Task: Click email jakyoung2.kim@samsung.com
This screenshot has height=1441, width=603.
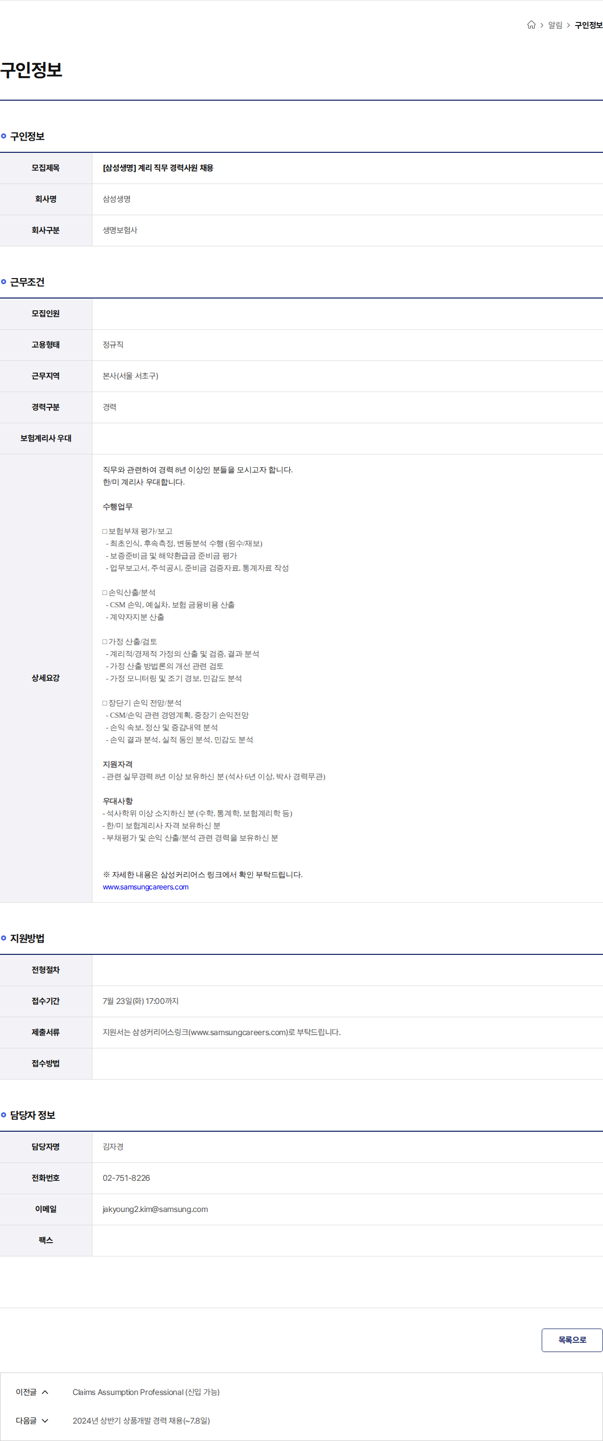Action: click(155, 1209)
